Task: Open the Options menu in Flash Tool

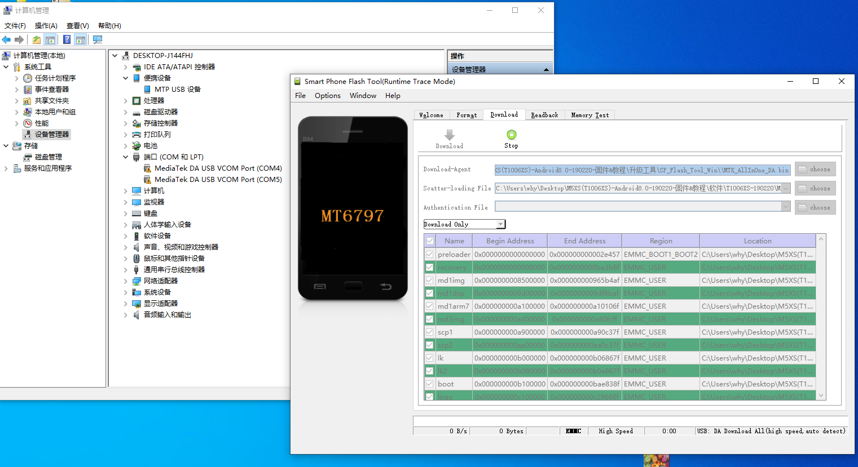Action: click(x=327, y=96)
